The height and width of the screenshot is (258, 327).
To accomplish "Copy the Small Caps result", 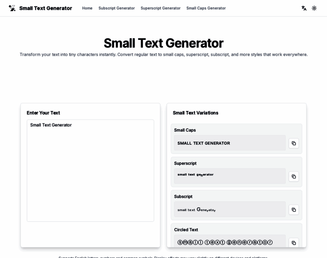I will pos(293,143).
